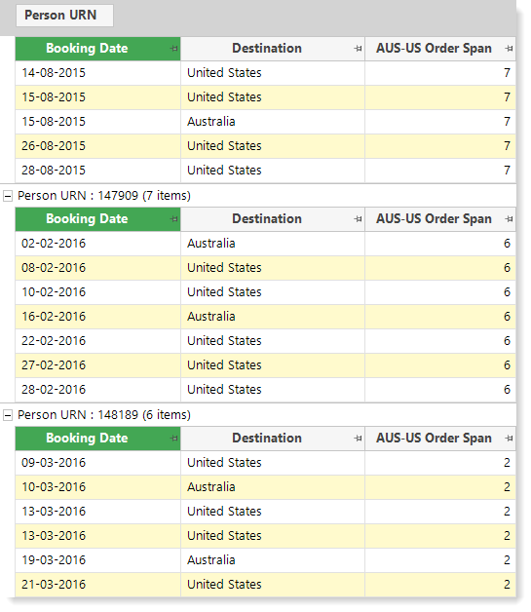Sort by Booking Date in top table
This screenshot has width=531, height=612.
[x=87, y=49]
